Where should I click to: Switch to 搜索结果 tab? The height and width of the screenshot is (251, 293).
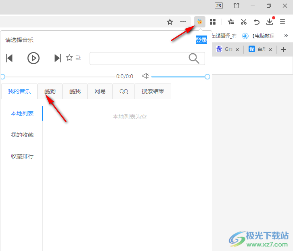pos(153,91)
